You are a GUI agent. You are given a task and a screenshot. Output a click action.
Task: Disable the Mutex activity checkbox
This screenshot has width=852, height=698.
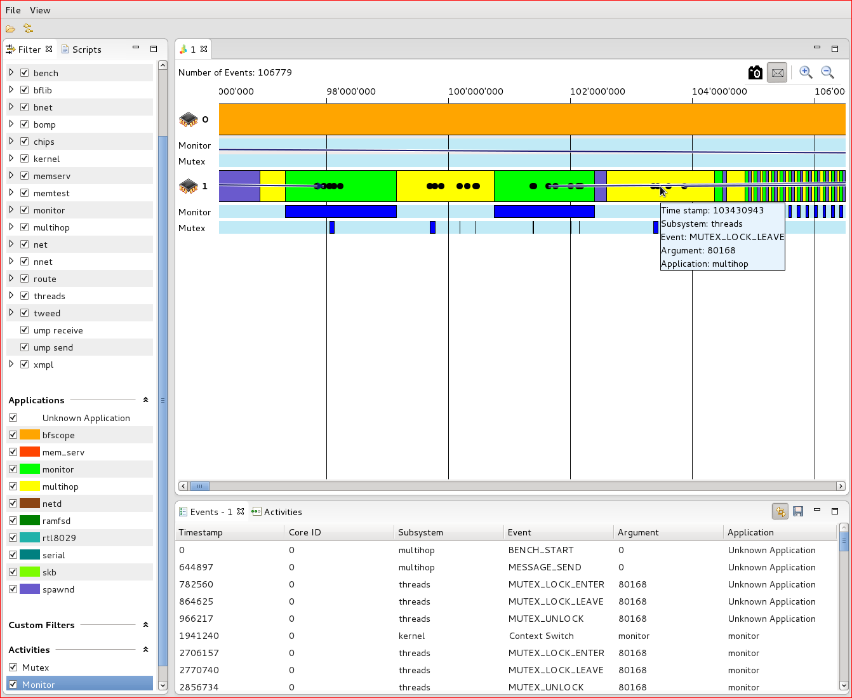(x=13, y=668)
